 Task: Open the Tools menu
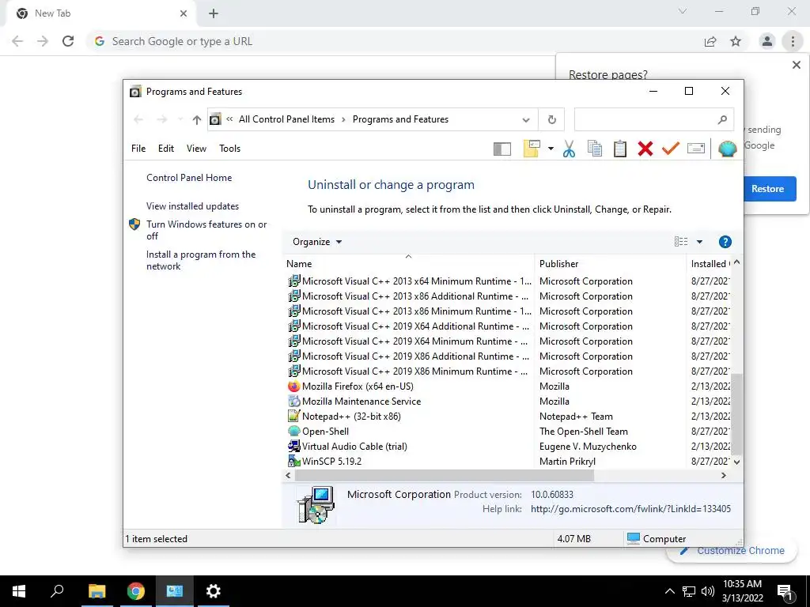click(229, 149)
